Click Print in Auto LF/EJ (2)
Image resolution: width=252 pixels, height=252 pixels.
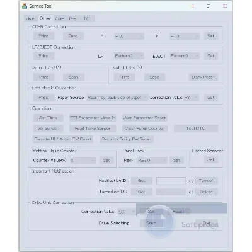(x=124, y=77)
